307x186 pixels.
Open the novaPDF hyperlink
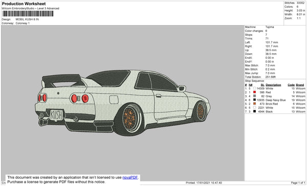pos(130,177)
